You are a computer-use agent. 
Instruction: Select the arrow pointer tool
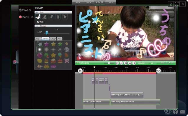[65, 17]
